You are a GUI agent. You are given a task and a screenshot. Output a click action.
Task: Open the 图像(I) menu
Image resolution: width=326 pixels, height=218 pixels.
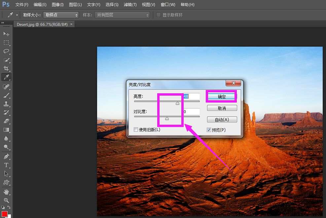[x=57, y=5]
